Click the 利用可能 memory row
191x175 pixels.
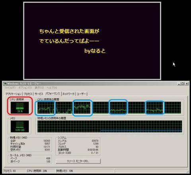tap(30, 147)
